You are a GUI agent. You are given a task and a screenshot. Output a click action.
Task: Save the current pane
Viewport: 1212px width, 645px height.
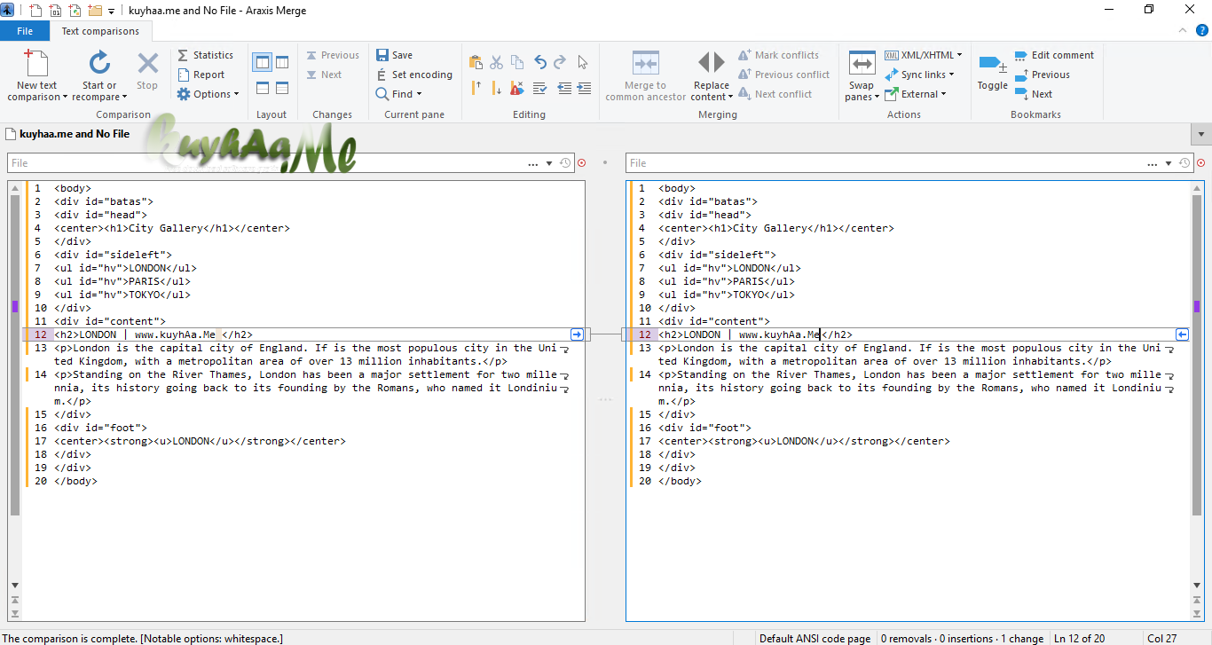tap(394, 55)
